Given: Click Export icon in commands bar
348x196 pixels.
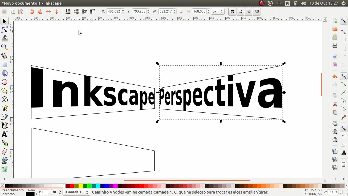Looking at the screenshot, I should [335, 65].
